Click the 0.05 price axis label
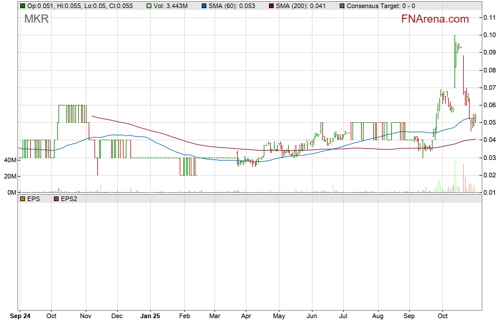This screenshot has height=328, width=498. [x=489, y=122]
